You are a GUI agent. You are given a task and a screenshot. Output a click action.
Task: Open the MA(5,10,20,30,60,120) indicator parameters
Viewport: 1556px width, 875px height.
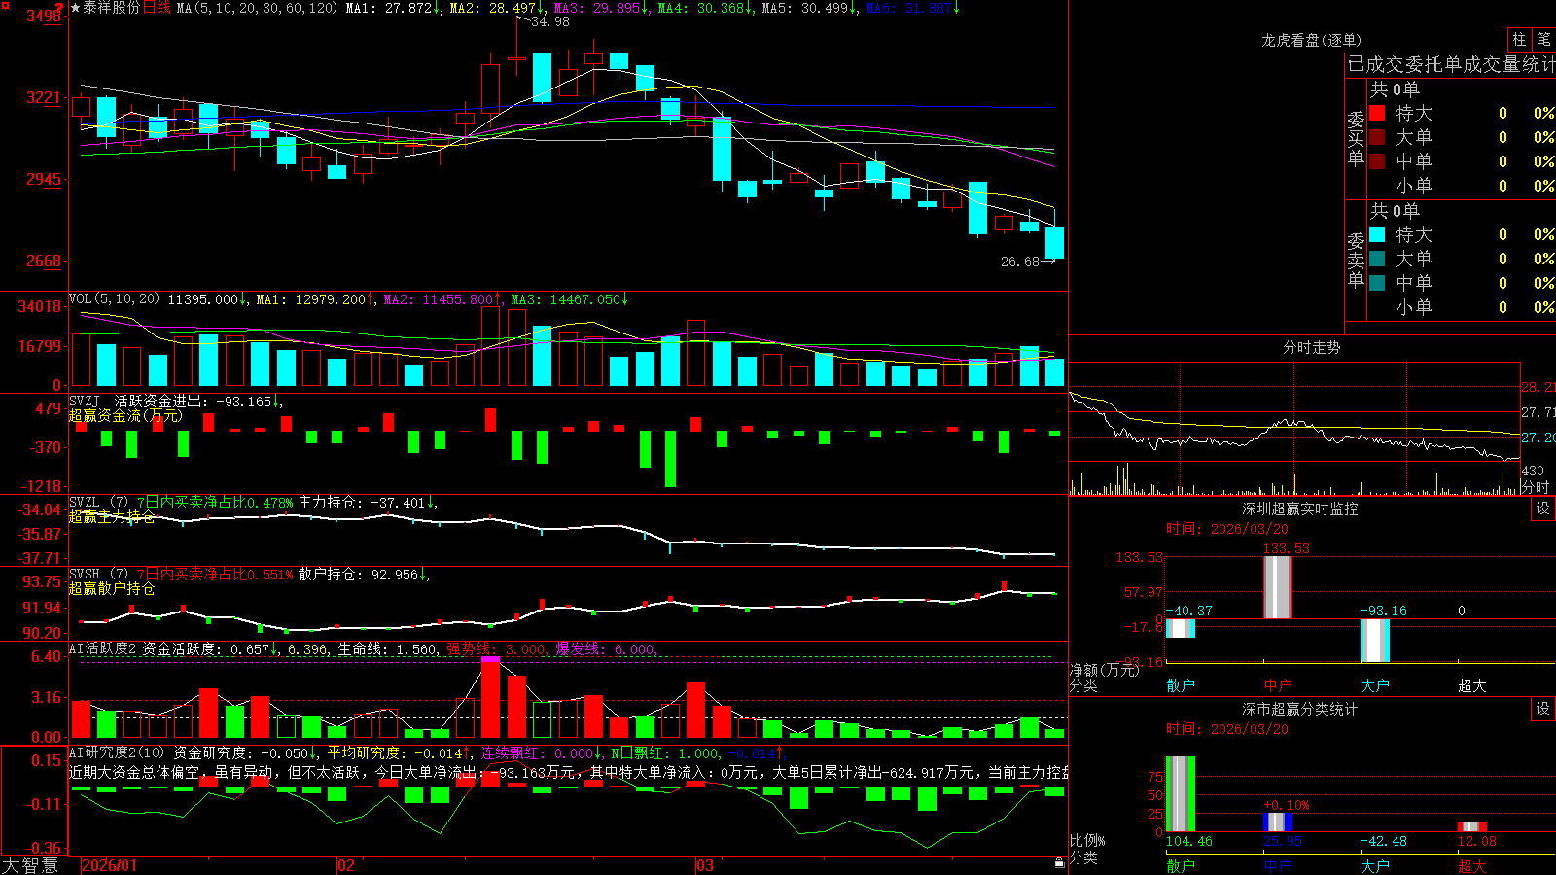click(257, 8)
